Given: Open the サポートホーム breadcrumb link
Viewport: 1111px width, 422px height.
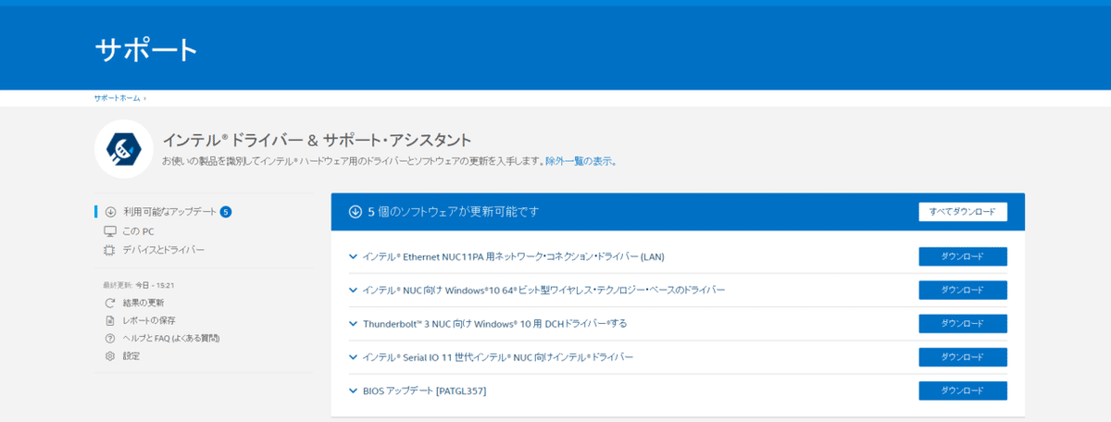Looking at the screenshot, I should click(117, 98).
